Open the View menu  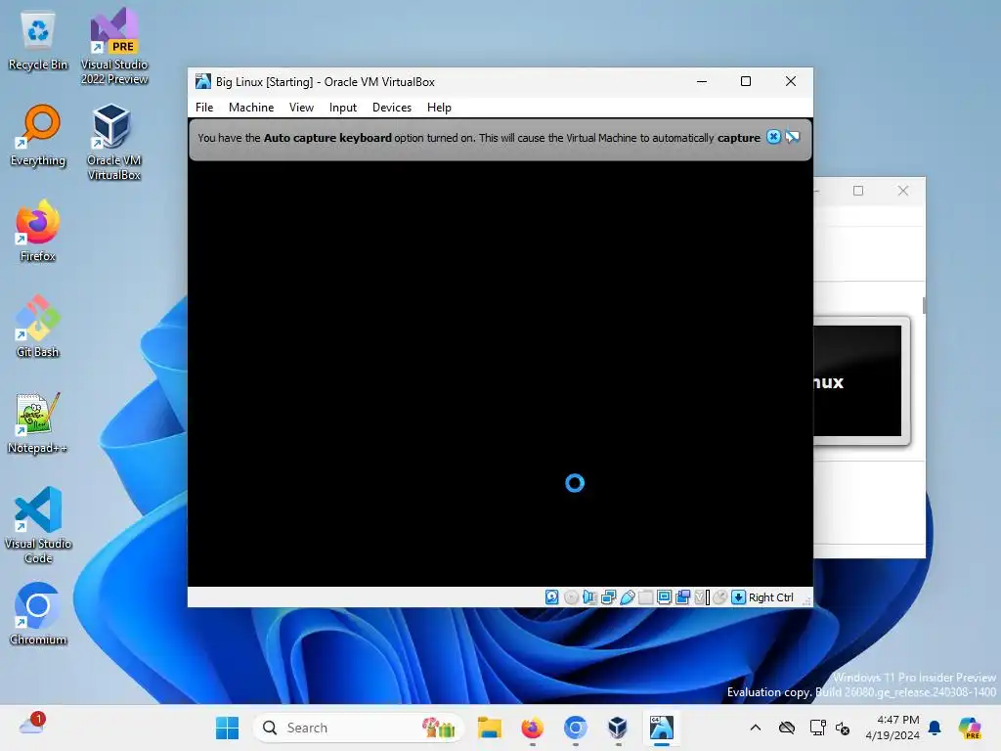coord(301,108)
